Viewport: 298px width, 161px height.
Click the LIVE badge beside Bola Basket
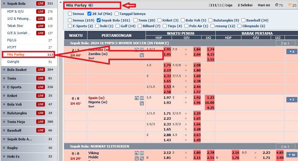click(41, 70)
